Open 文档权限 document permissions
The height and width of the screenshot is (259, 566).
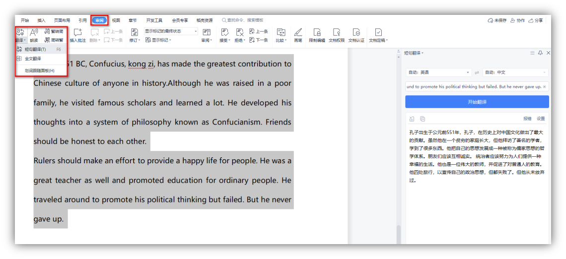click(x=337, y=34)
